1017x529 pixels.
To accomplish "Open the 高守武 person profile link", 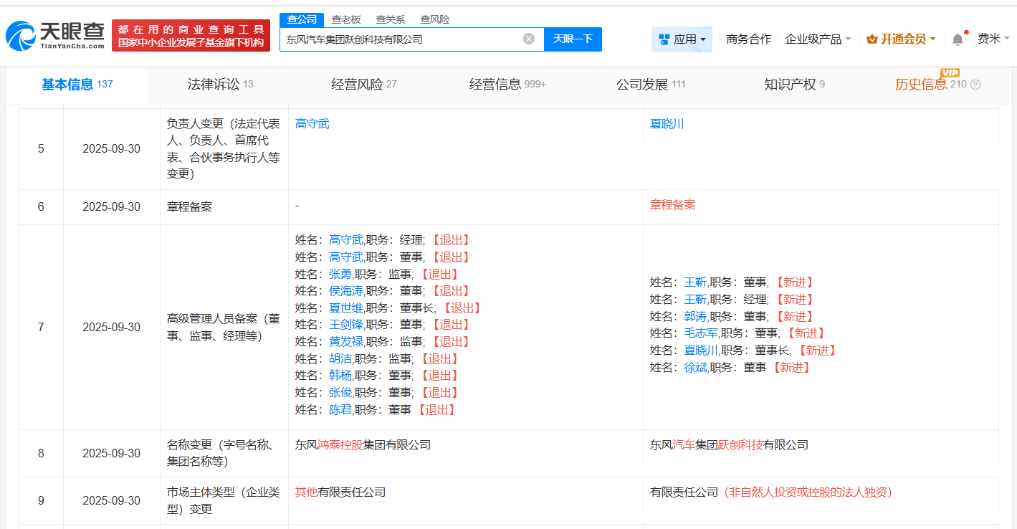I will tap(312, 123).
